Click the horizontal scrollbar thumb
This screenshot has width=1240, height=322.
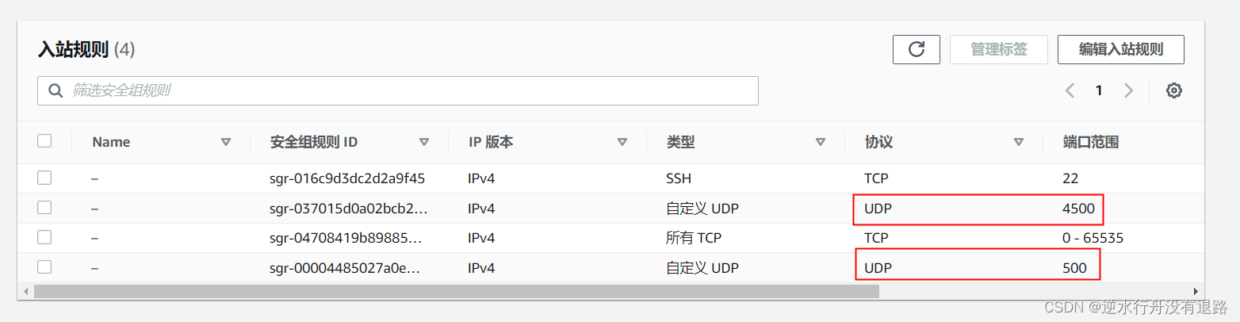(x=456, y=291)
